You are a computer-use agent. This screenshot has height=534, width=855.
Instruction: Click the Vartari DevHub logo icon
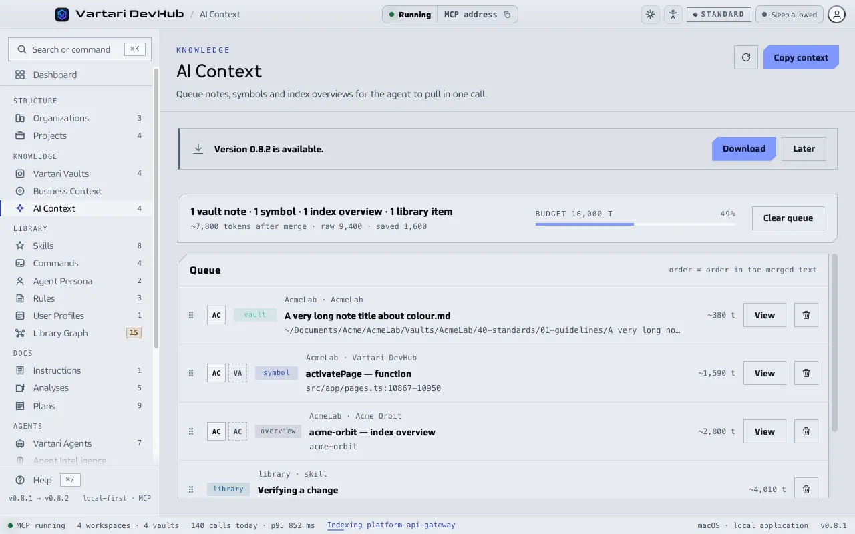click(x=62, y=14)
